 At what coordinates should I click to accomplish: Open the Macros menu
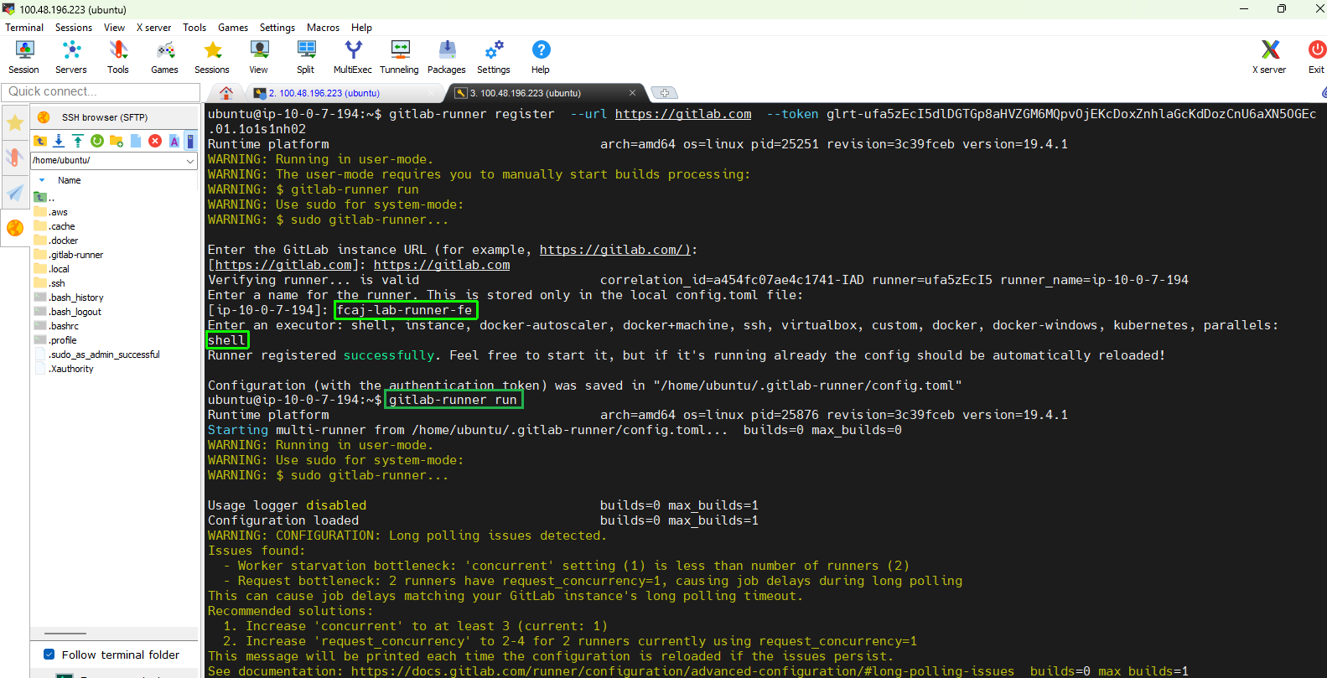click(x=323, y=28)
